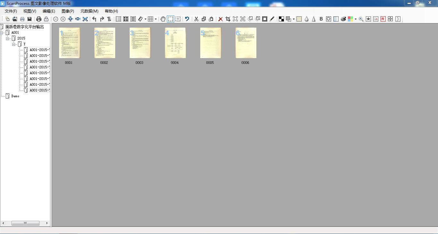Click the fit-to-window blue icon
Screen dimensions: 438x234
point(85,19)
